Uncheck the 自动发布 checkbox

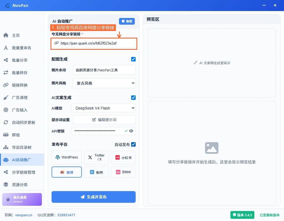(x=133, y=144)
